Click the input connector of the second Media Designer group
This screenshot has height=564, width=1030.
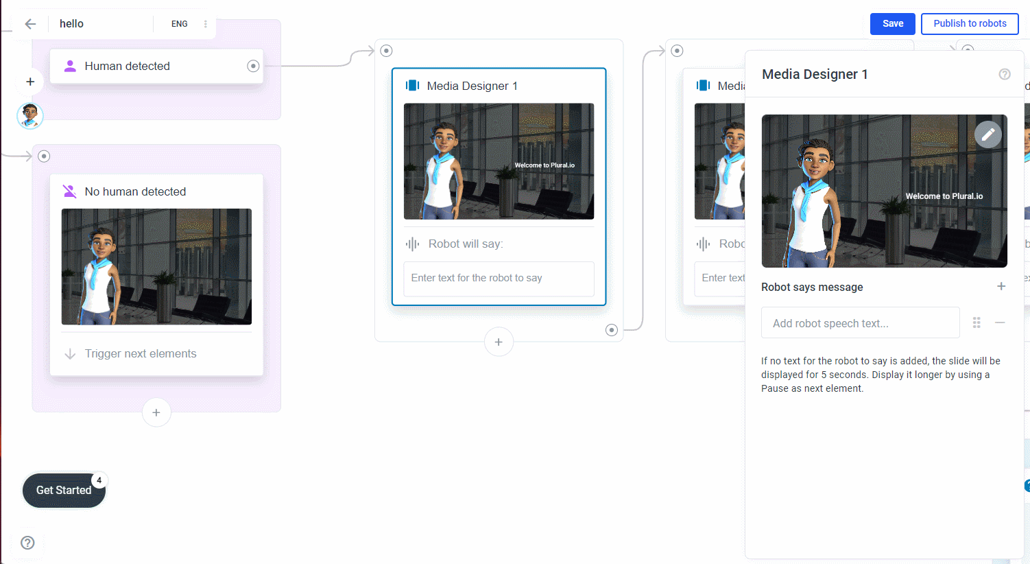pos(678,51)
